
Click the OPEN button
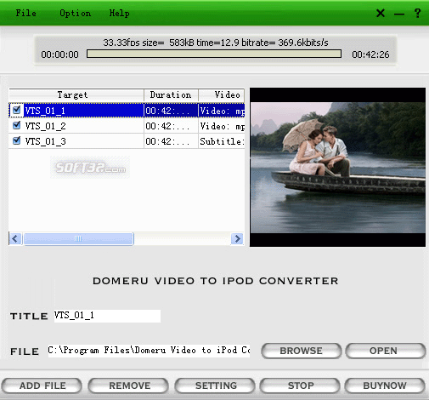point(386,351)
